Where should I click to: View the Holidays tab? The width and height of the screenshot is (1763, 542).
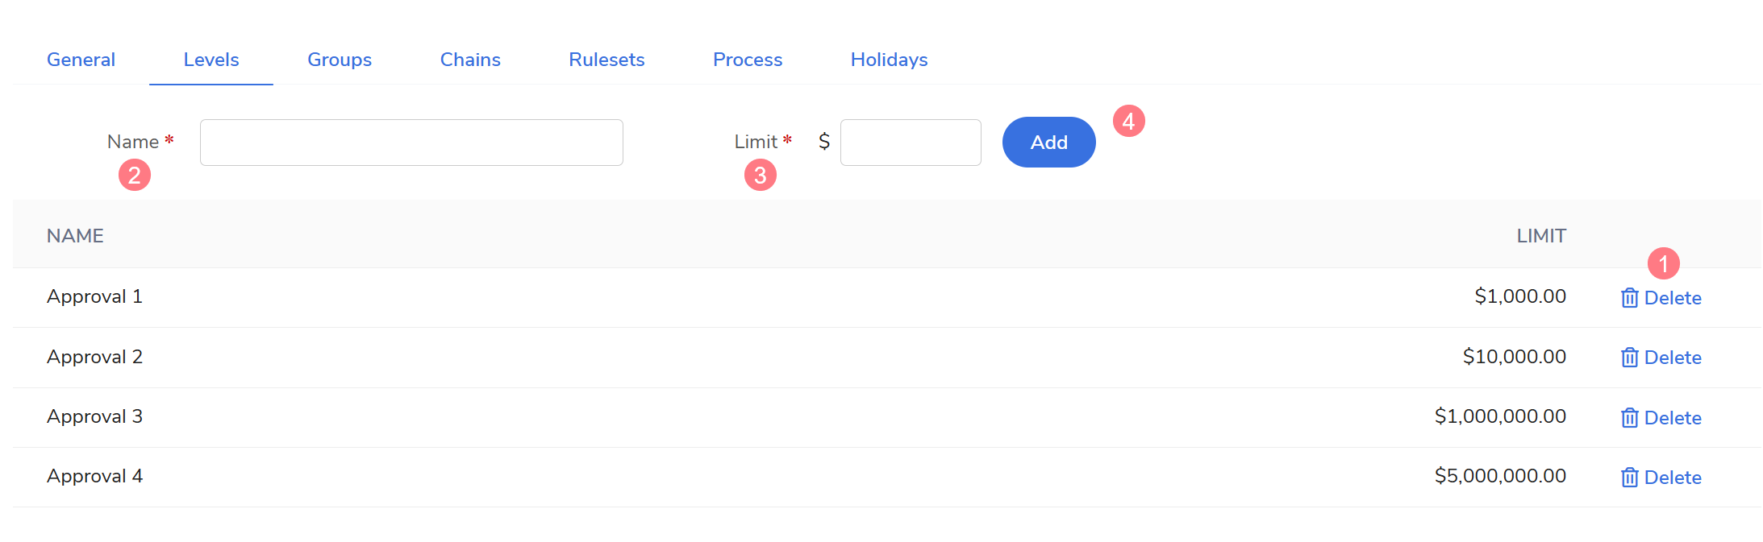(x=889, y=60)
